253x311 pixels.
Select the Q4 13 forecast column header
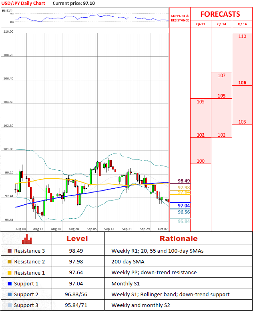pos(201,24)
